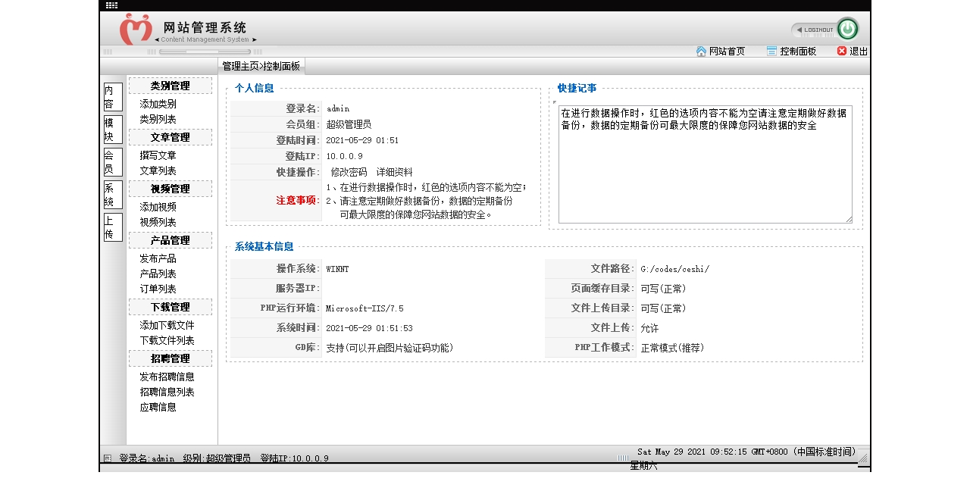This screenshot has height=491, width=970.
Task: Click the file path G:/codes/ceshi/ value
Action: tap(674, 269)
